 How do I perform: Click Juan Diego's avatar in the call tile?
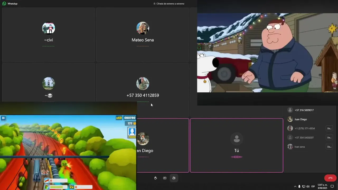pyautogui.click(x=143, y=139)
